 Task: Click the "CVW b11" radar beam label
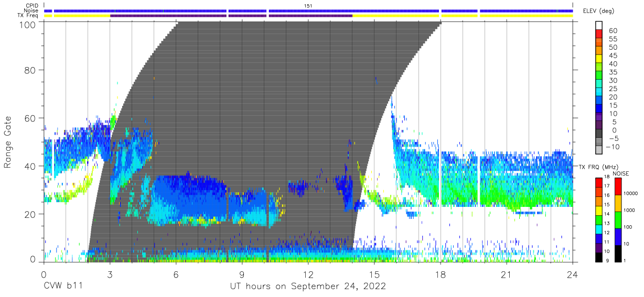click(x=63, y=287)
